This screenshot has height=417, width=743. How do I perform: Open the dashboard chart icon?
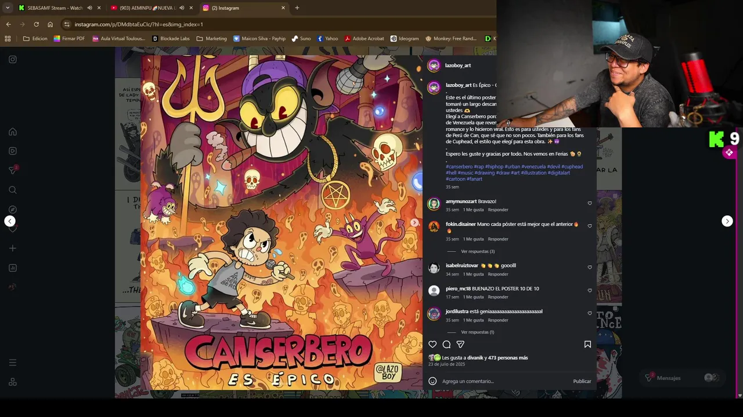tap(12, 268)
